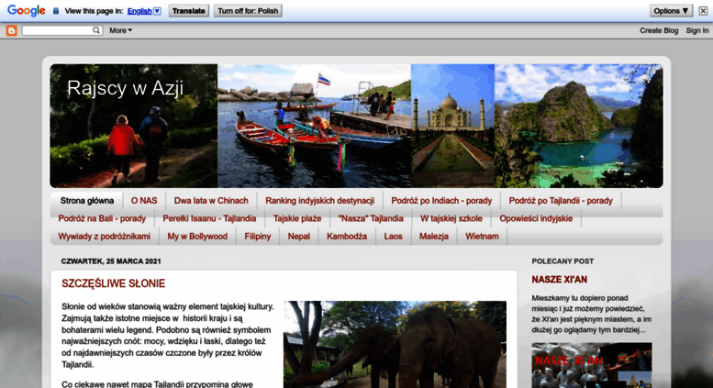Open the Kambodża tab
This screenshot has width=713, height=388.
pos(347,237)
